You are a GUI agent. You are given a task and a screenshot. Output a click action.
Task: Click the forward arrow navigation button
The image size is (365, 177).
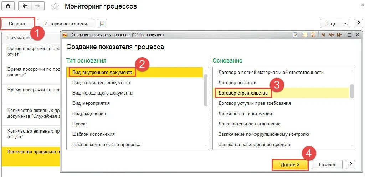[x=37, y=6]
